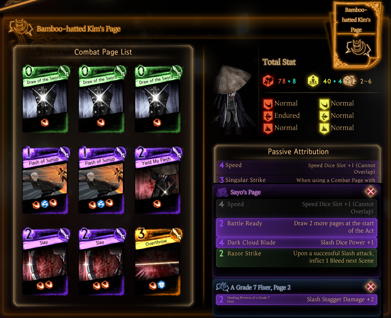Select the first Draw of the Sword card
The height and width of the screenshot is (318, 391).
click(45, 99)
